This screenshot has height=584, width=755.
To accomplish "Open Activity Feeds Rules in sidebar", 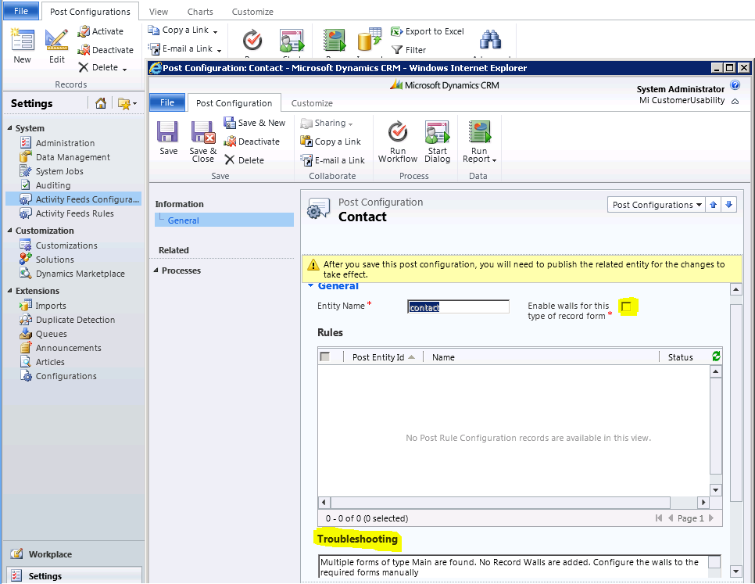I will coord(74,213).
